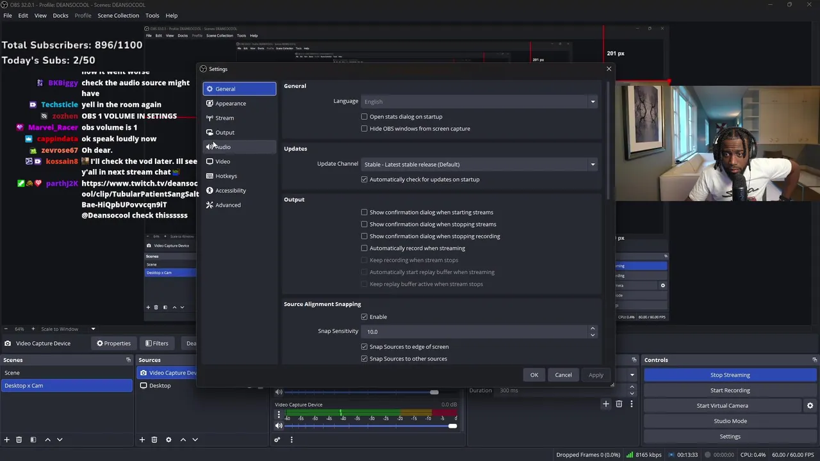The height and width of the screenshot is (461, 820).
Task: Click Start Recording button
Action: [x=730, y=391]
